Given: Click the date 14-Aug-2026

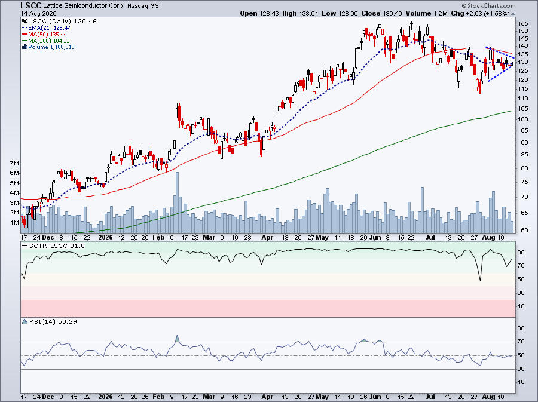Looking at the screenshot, I should 38,13.
